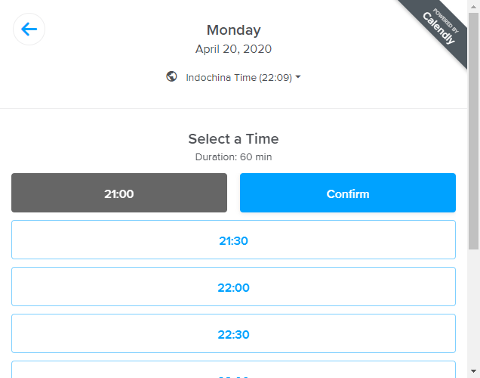The image size is (480, 378).
Task: Select the 21:30 time slot
Action: [x=233, y=240]
